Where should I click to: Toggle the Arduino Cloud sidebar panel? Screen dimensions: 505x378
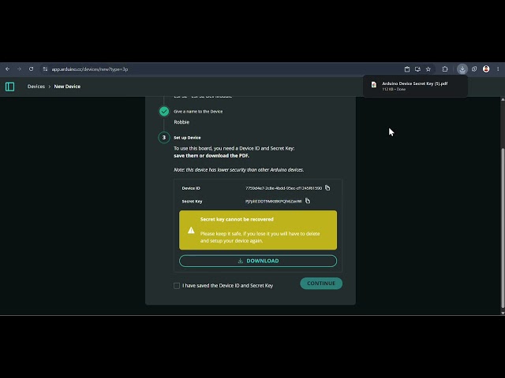tap(9, 87)
